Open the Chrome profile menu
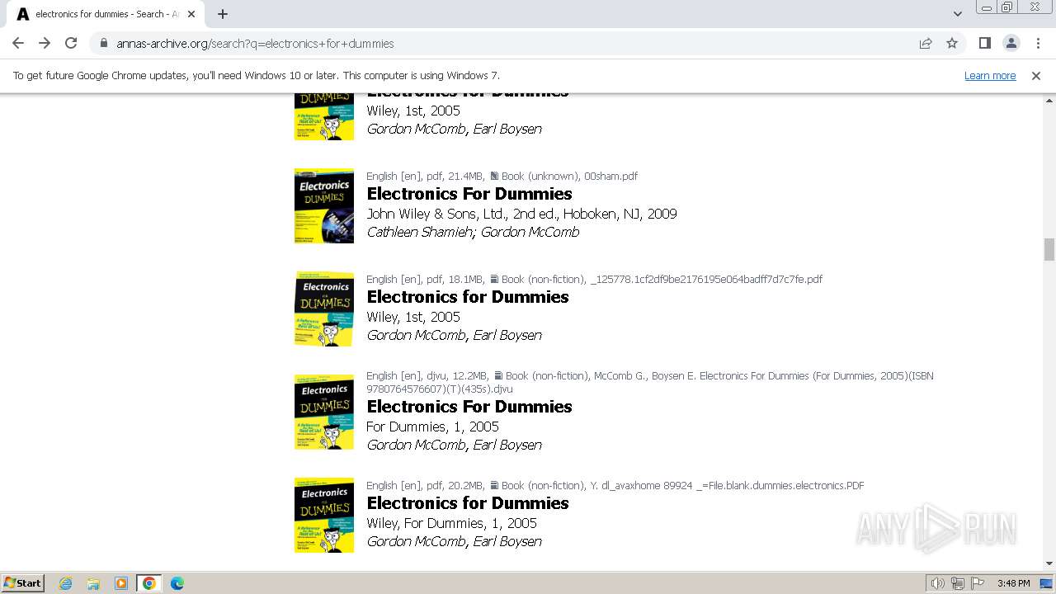Screen dimensions: 1056x594 pyautogui.click(x=1011, y=43)
